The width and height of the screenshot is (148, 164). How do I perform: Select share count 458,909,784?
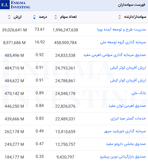[x=65, y=43]
